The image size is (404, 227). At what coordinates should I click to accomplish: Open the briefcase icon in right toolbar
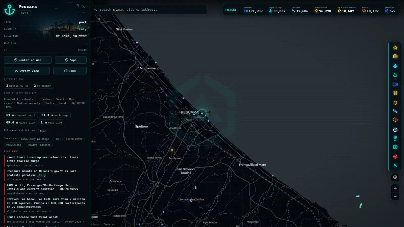tap(395, 56)
